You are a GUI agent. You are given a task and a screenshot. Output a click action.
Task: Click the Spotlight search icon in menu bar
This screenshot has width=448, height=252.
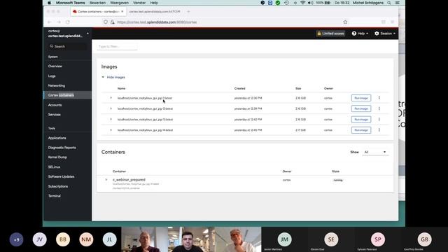click(389, 3)
